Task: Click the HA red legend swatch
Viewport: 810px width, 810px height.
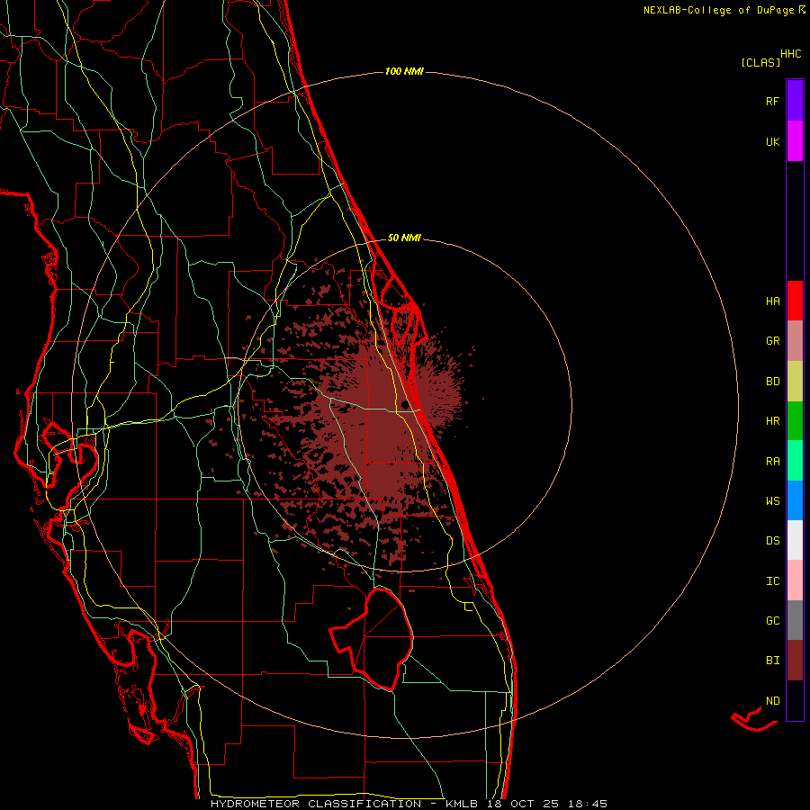Action: coord(795,301)
